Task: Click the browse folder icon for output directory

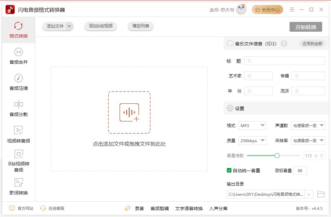Action: (x=321, y=194)
